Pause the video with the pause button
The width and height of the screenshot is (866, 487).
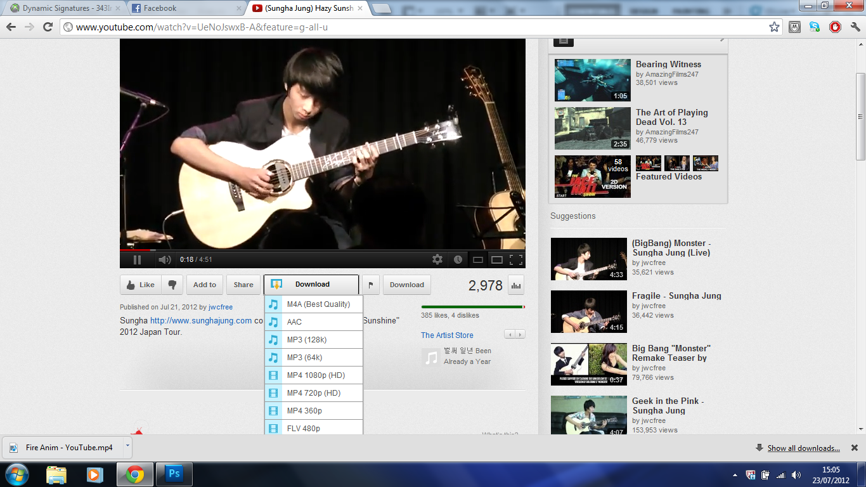[137, 259]
